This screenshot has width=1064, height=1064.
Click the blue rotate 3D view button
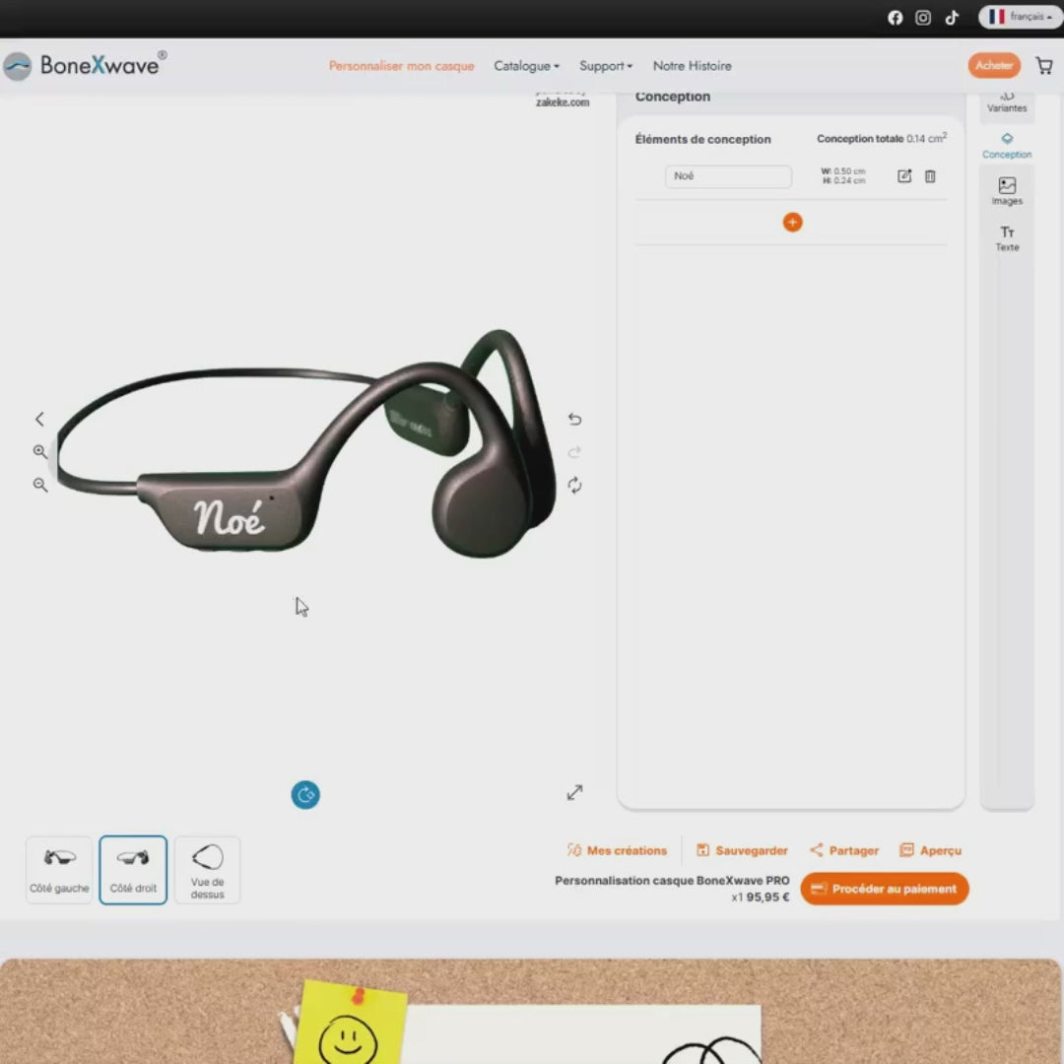[x=305, y=795]
